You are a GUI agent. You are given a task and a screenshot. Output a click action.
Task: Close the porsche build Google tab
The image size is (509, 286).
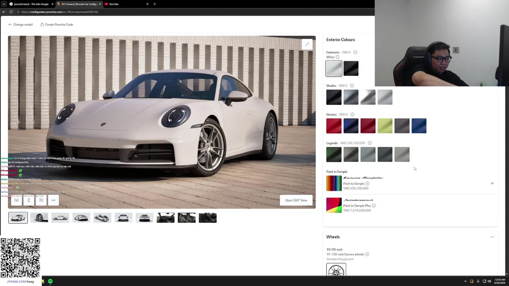[52, 4]
